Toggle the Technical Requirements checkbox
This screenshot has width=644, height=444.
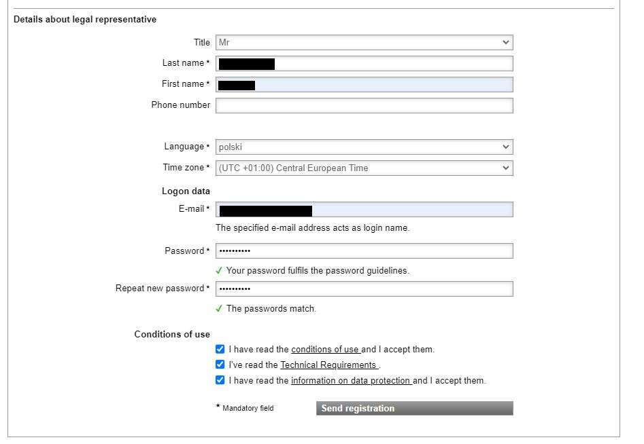220,365
